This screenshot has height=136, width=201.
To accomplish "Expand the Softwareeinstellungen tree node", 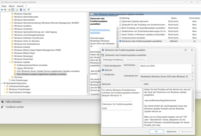I will [5, 87].
